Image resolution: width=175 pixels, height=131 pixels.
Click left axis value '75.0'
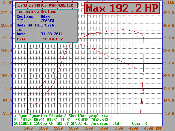click(x=7, y=88)
